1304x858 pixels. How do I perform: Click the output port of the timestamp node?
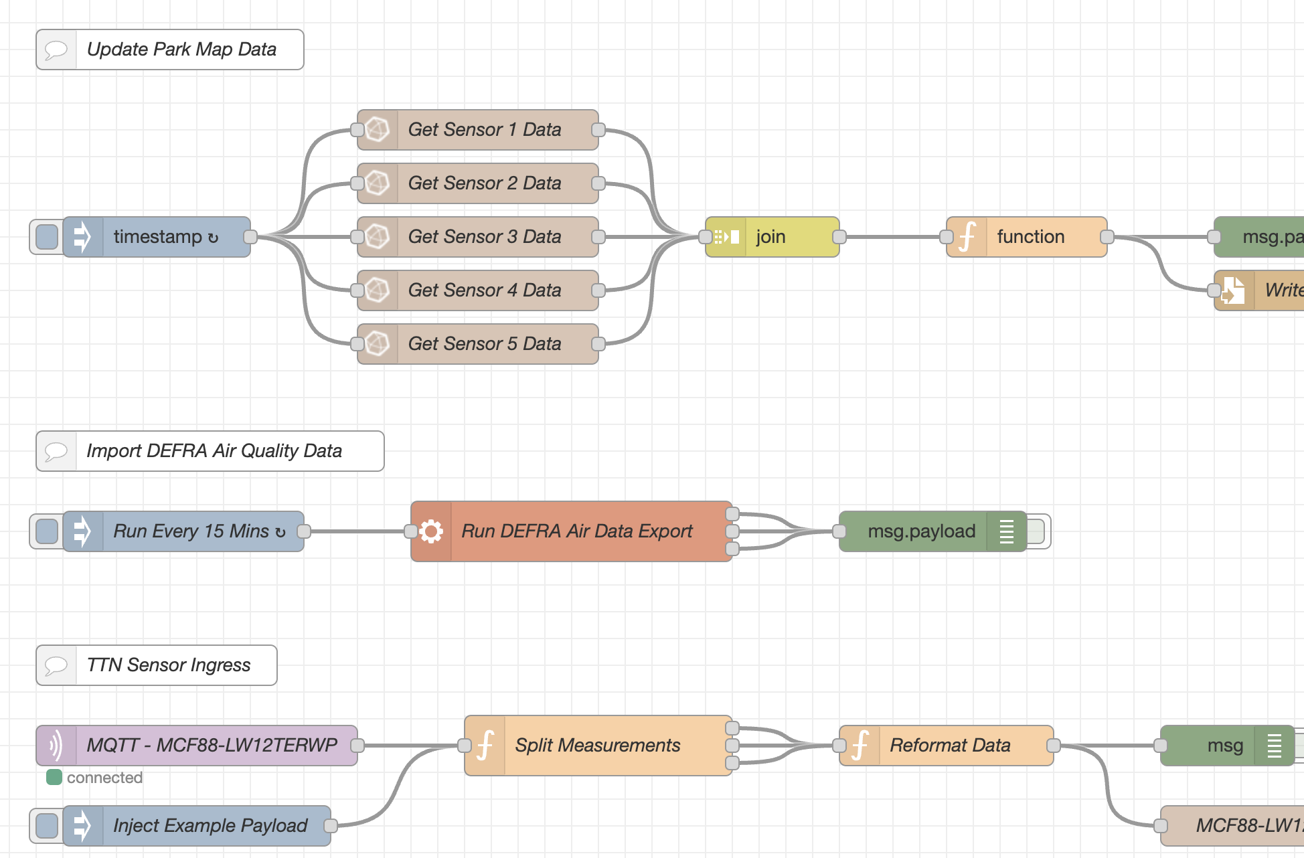(250, 237)
